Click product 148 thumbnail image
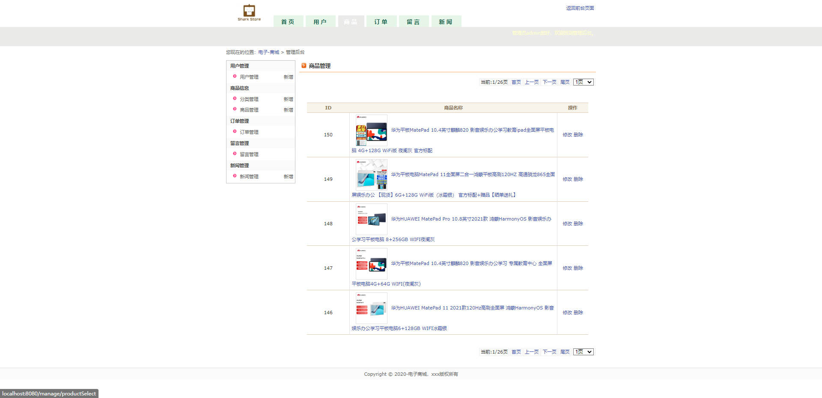822x398 pixels. point(372,219)
